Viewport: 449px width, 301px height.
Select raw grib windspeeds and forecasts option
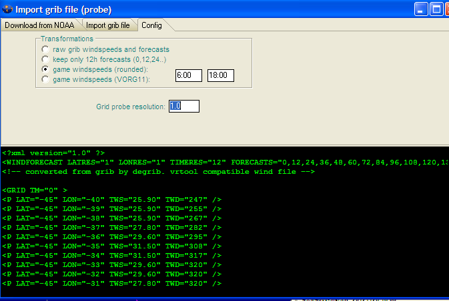[x=45, y=49]
